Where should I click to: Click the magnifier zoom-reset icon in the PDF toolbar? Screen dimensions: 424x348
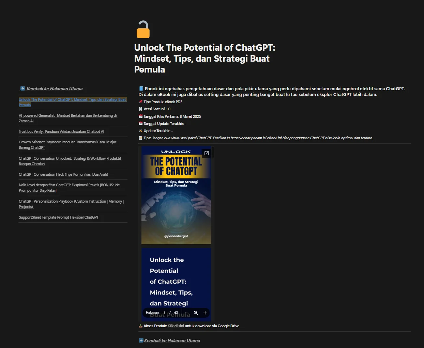(196, 313)
